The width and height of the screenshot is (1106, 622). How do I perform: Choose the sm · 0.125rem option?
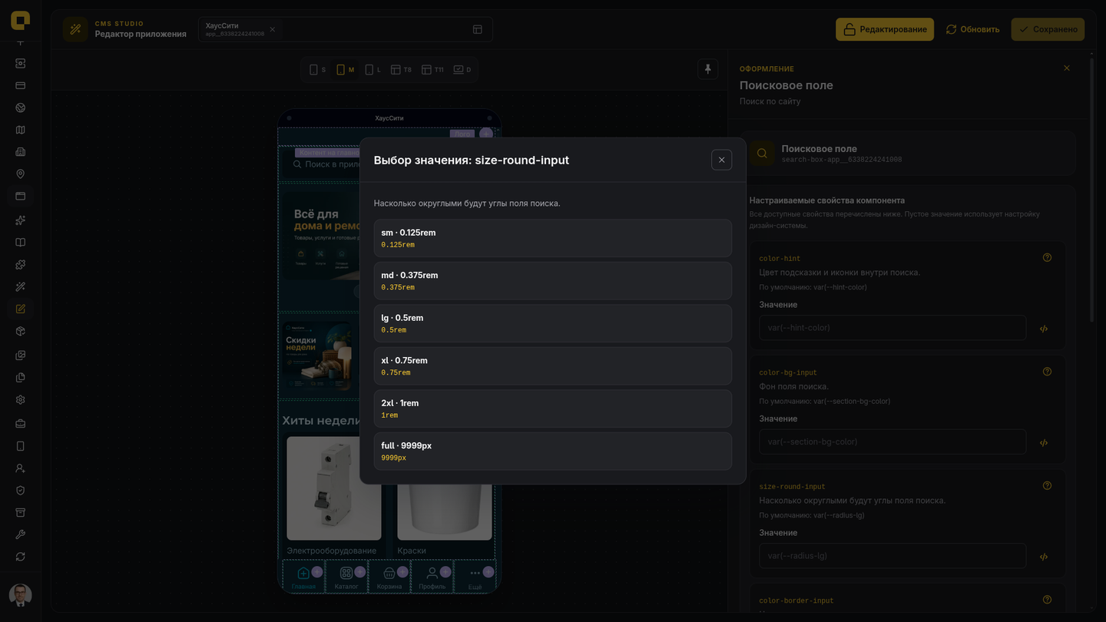(x=553, y=238)
